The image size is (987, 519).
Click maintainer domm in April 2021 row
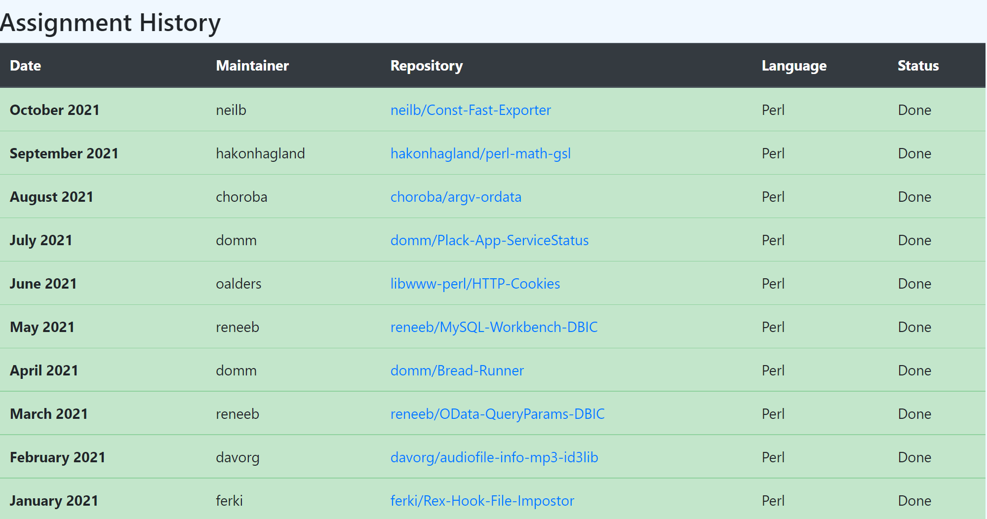coord(236,371)
